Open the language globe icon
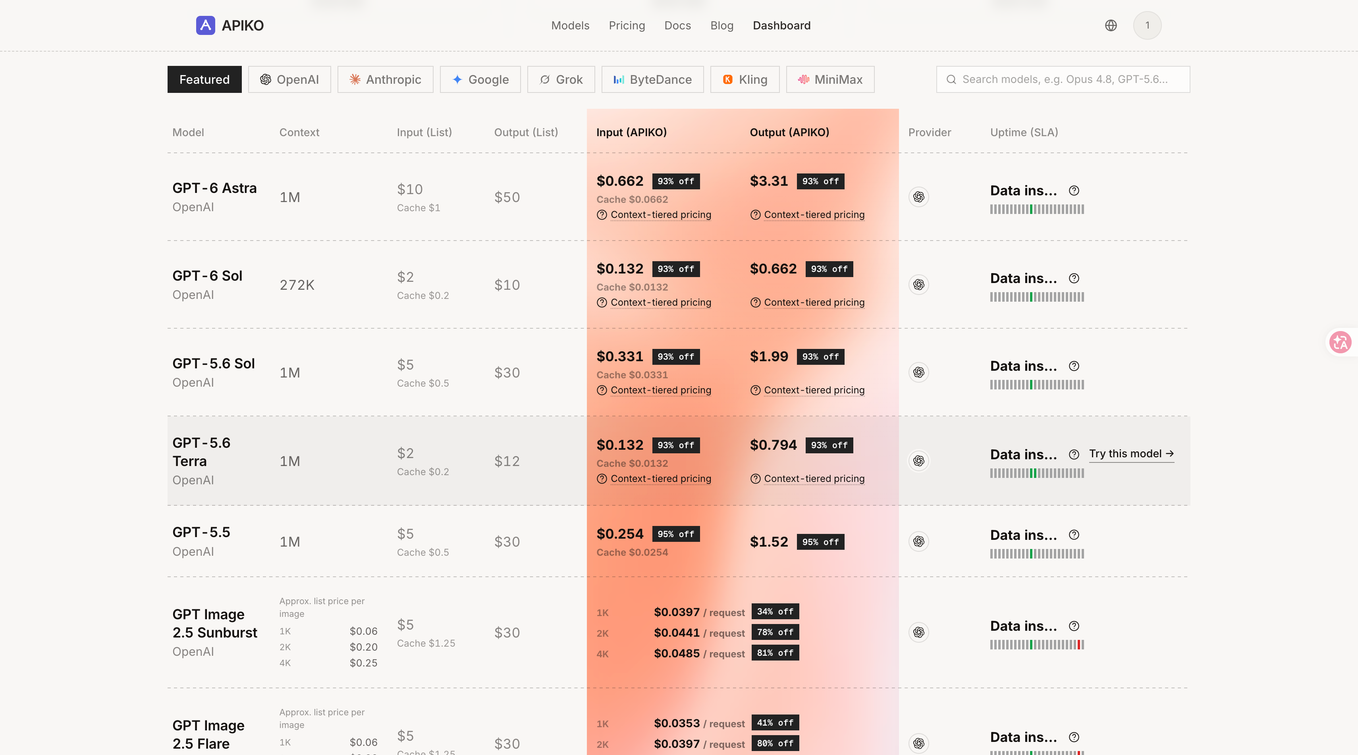This screenshot has height=755, width=1358. pos(1110,25)
